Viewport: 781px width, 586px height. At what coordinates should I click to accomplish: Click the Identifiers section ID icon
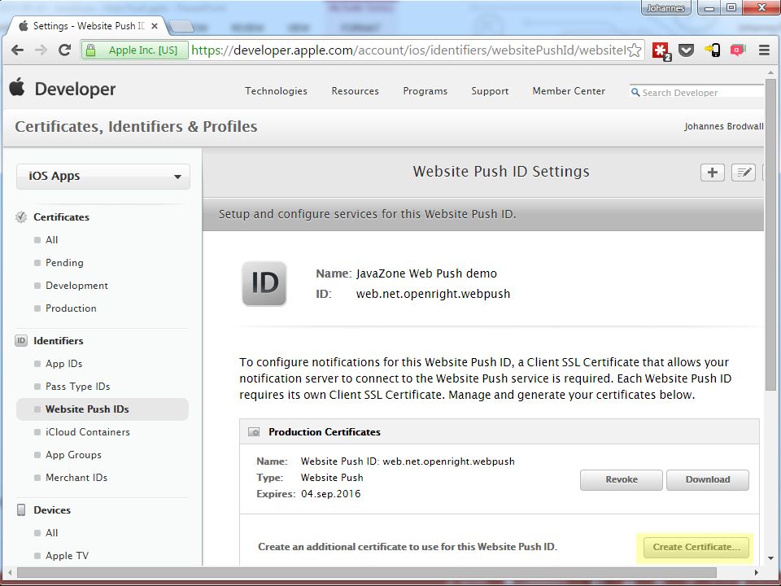[21, 341]
